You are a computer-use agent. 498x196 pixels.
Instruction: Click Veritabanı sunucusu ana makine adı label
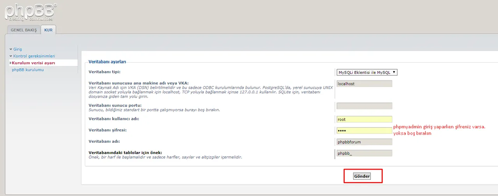click(x=139, y=83)
